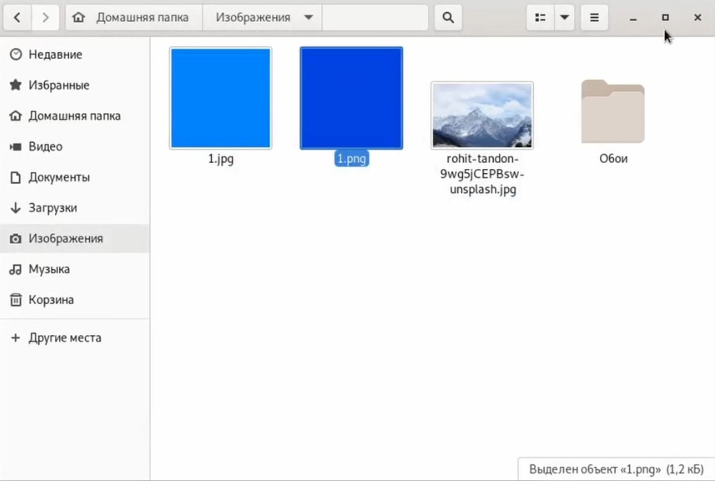The height and width of the screenshot is (481, 715).
Task: Open Корзина in the sidebar
Action: tap(75, 299)
